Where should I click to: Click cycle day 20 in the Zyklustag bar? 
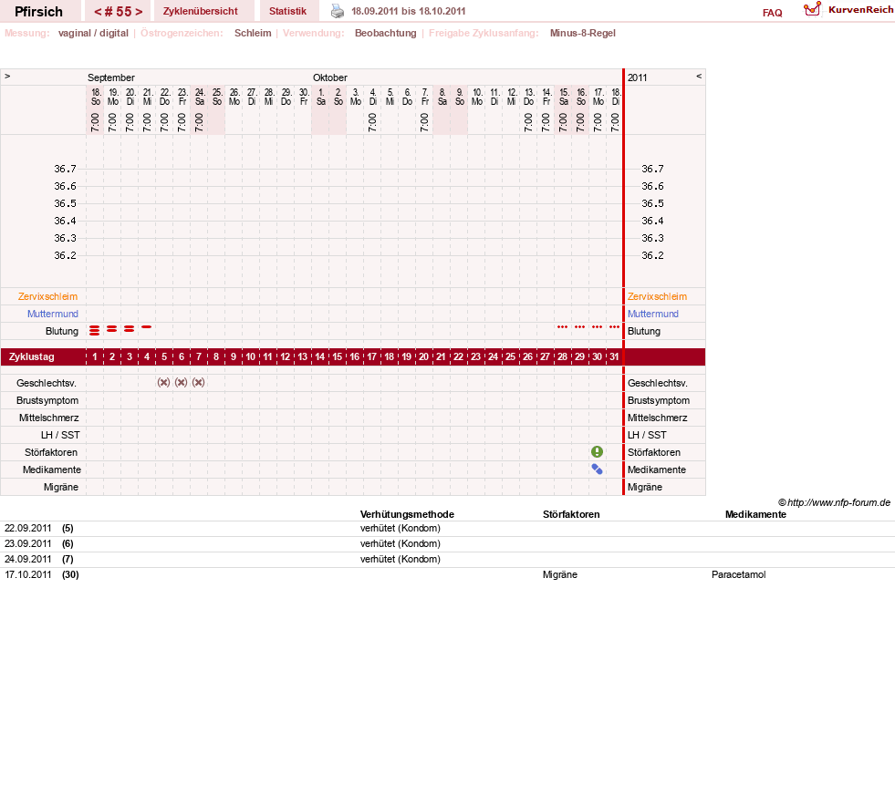423,356
